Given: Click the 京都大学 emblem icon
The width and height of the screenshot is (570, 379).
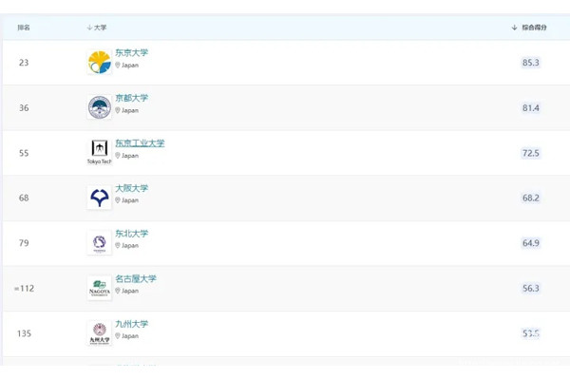Looking at the screenshot, I should pos(99,107).
